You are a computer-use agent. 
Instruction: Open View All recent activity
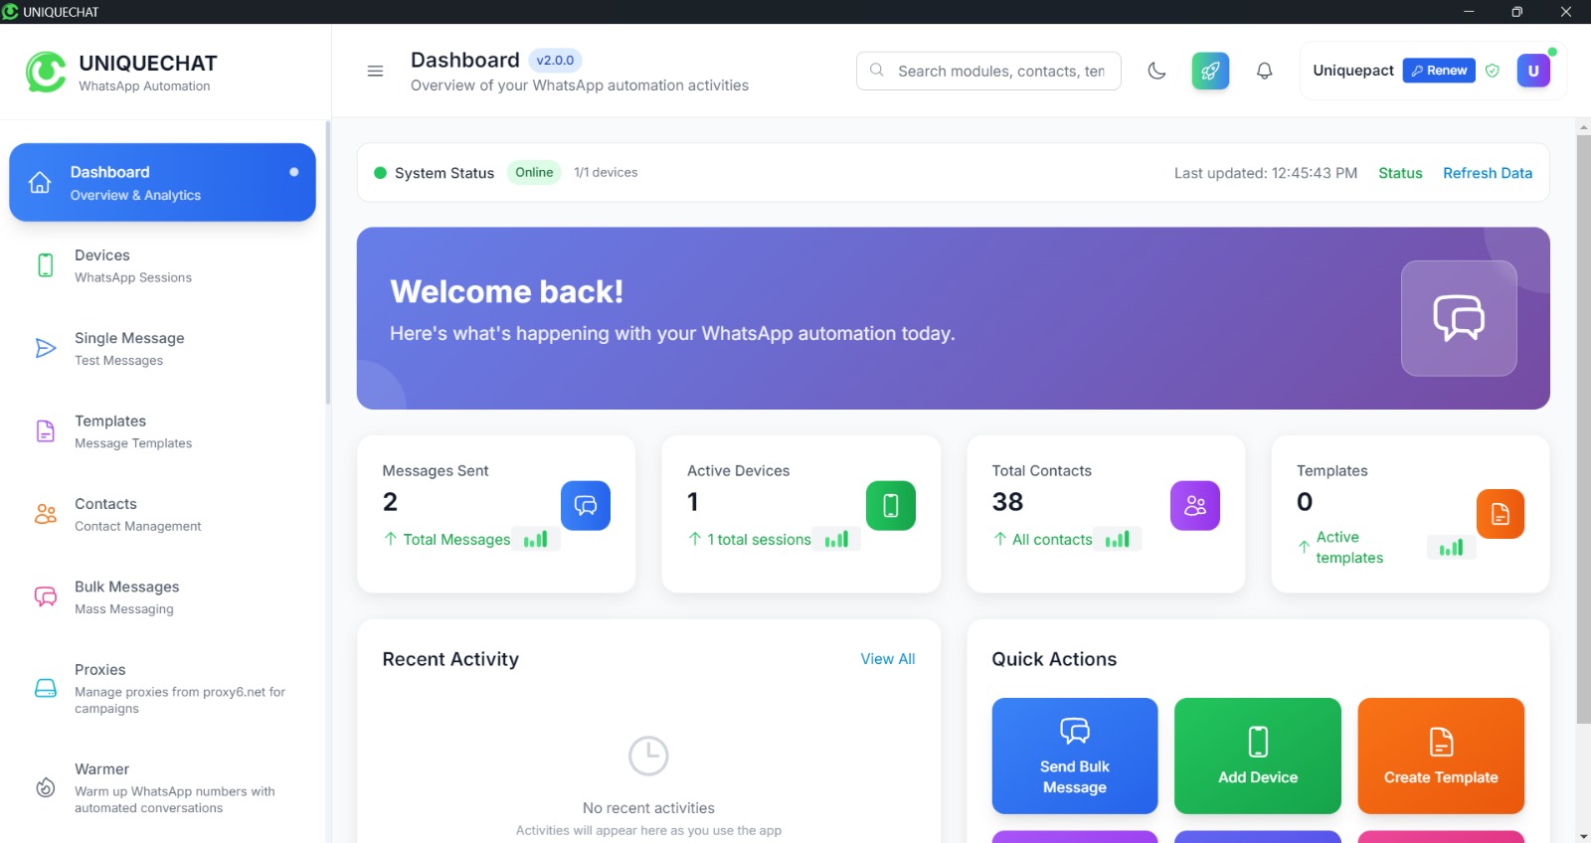click(888, 659)
